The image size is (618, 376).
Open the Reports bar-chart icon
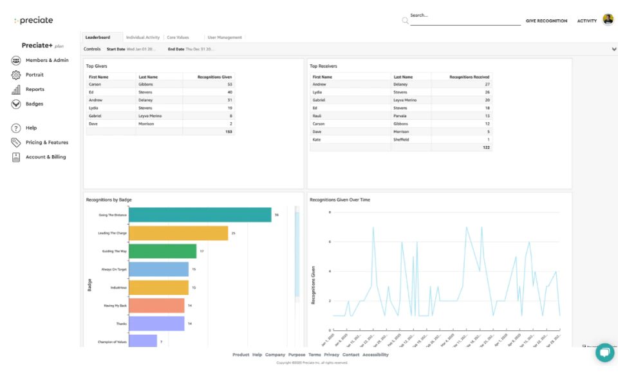coord(15,90)
